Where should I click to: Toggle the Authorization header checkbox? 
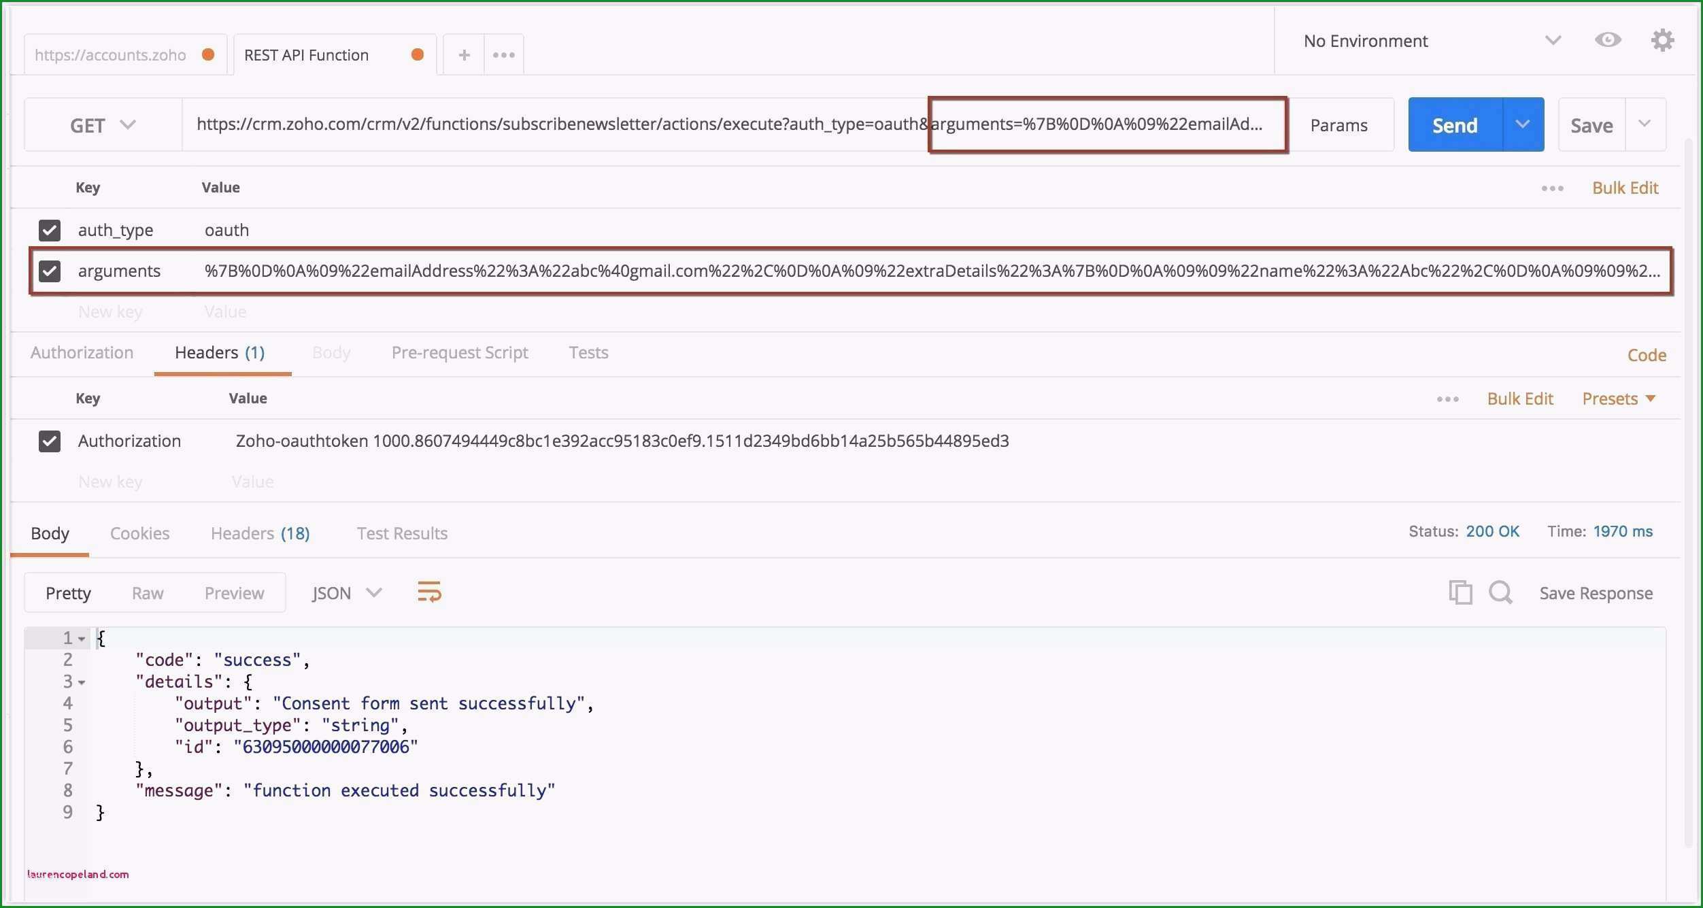pos(50,441)
